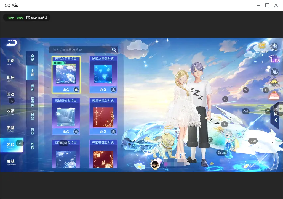Click the search magnifier icon
The image size is (283, 199).
click(x=114, y=49)
